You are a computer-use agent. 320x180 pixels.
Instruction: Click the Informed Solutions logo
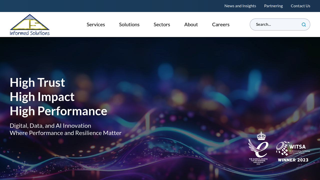tap(30, 24)
